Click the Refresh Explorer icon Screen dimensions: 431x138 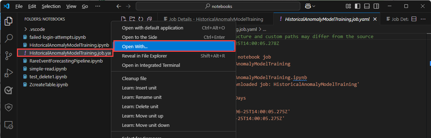[x=141, y=19]
